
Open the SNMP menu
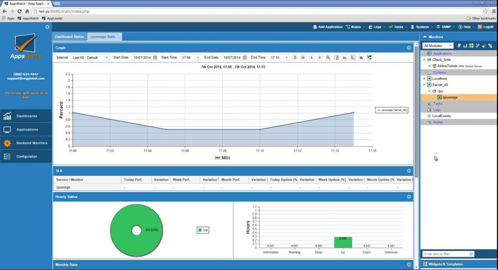(445, 27)
